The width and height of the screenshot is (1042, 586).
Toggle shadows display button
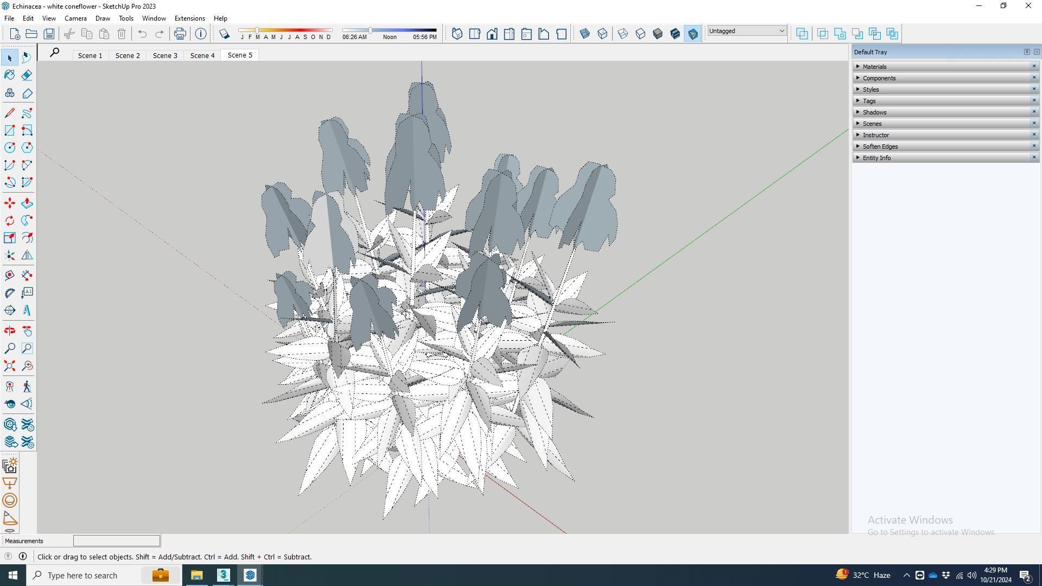pos(224,34)
